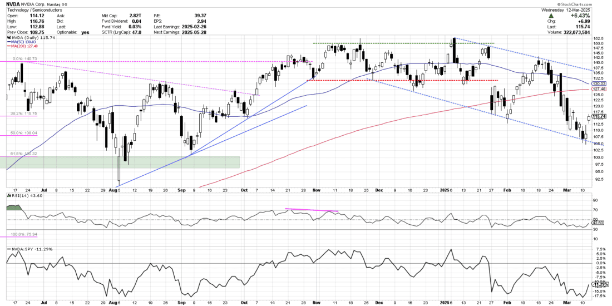Click the blue 130.03 price axis tag
Viewport: 612px width, 306px height.
599,83
